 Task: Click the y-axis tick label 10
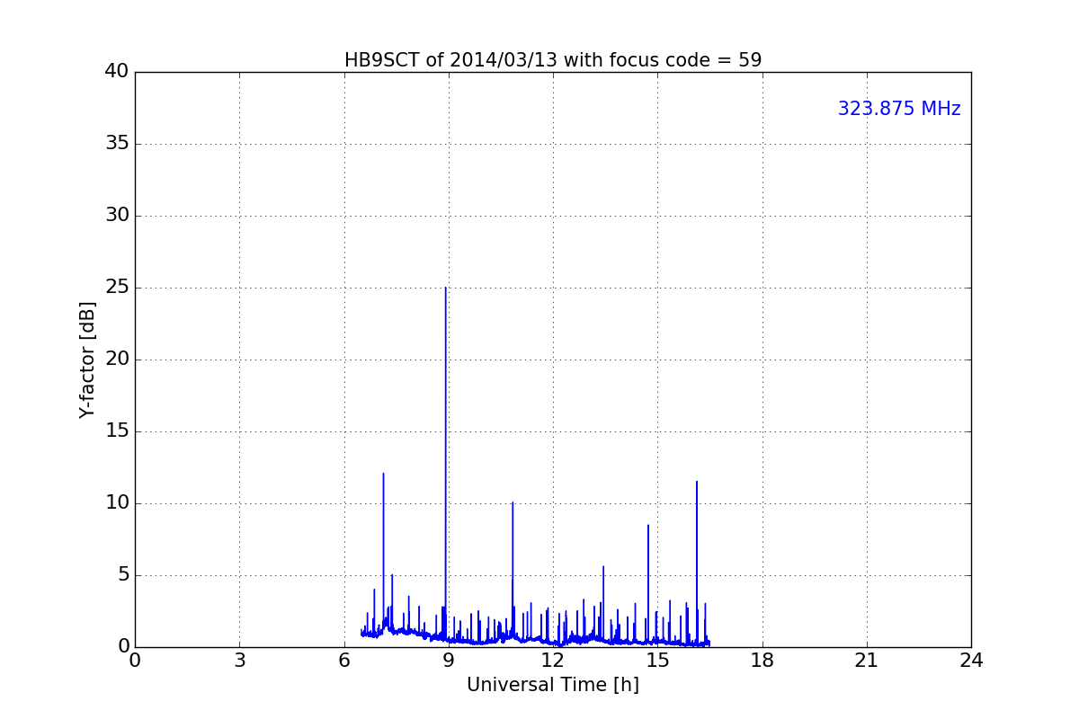[117, 503]
